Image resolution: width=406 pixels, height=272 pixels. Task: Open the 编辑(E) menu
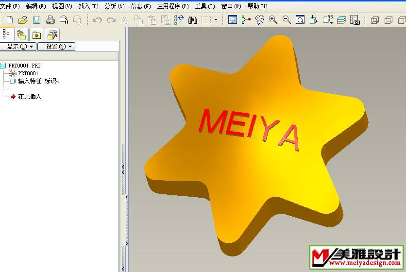[36, 6]
